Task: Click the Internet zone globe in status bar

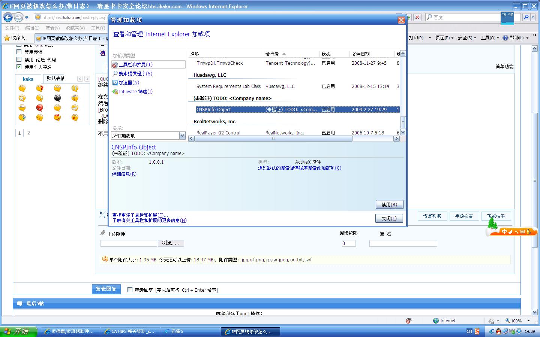Action: point(436,321)
